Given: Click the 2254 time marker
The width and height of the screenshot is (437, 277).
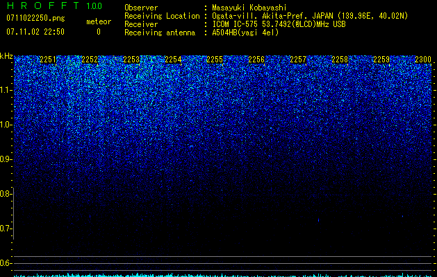Looking at the screenshot, I should point(173,60).
